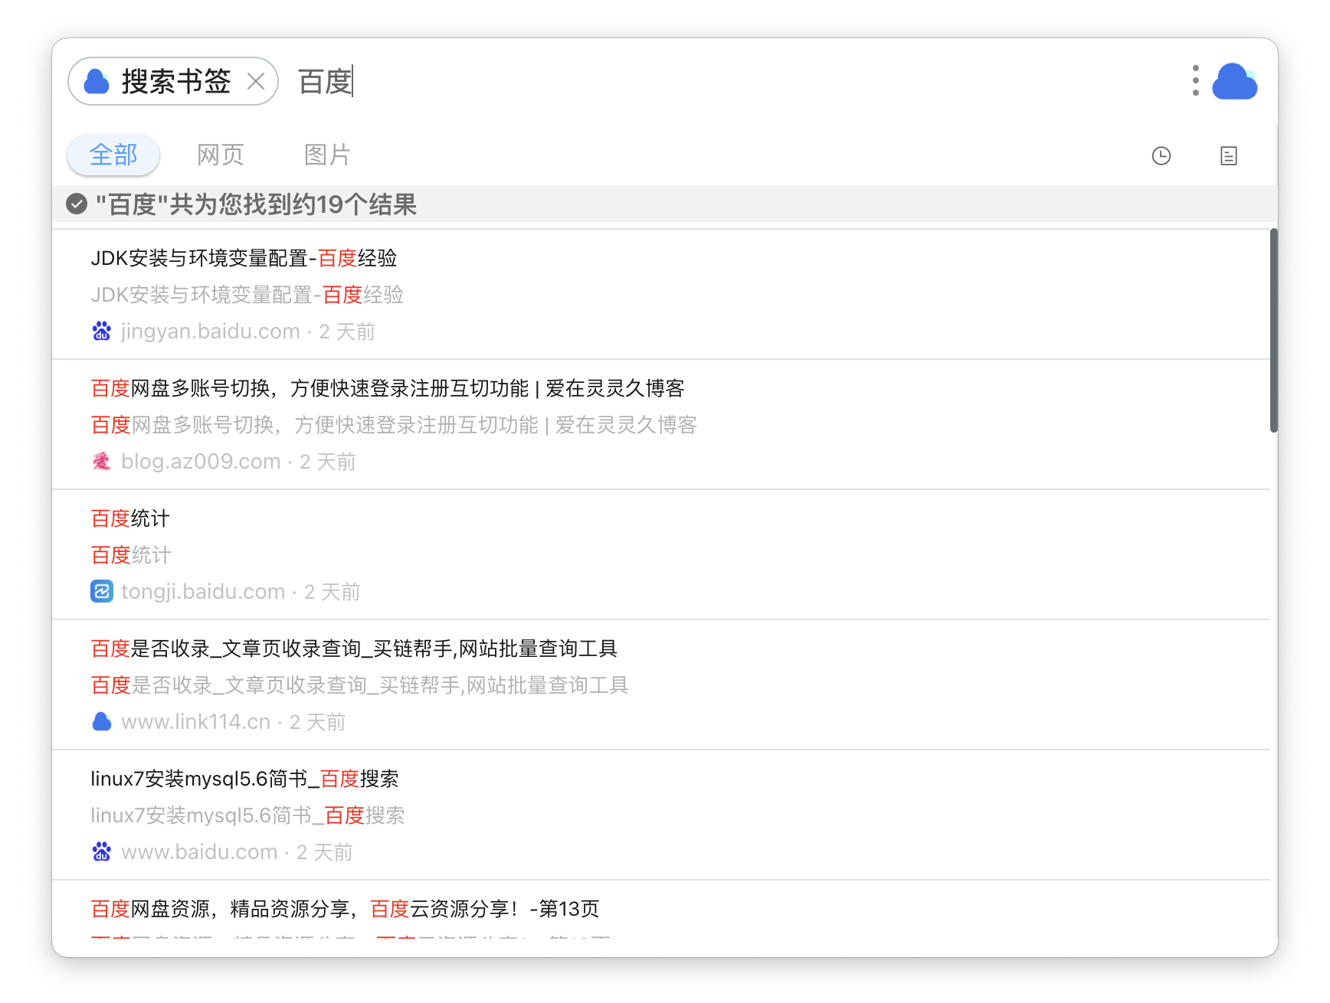Open the three-dot more options menu
The width and height of the screenshot is (1330, 1003).
click(x=1195, y=80)
